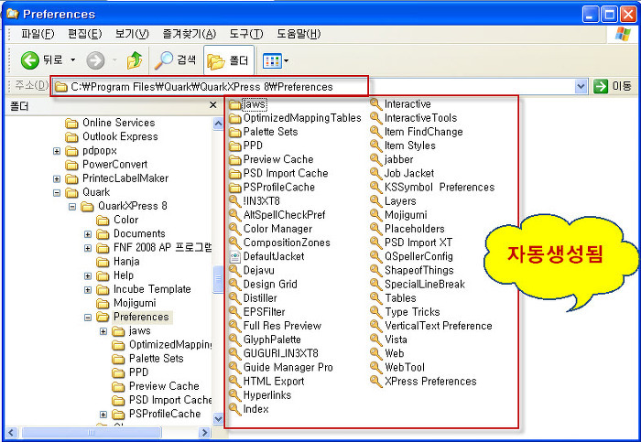Open the 즐겨찾기(A) menu

pyautogui.click(x=190, y=34)
